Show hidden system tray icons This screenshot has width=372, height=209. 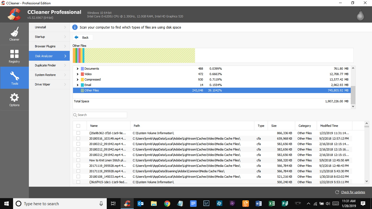[x=309, y=204]
